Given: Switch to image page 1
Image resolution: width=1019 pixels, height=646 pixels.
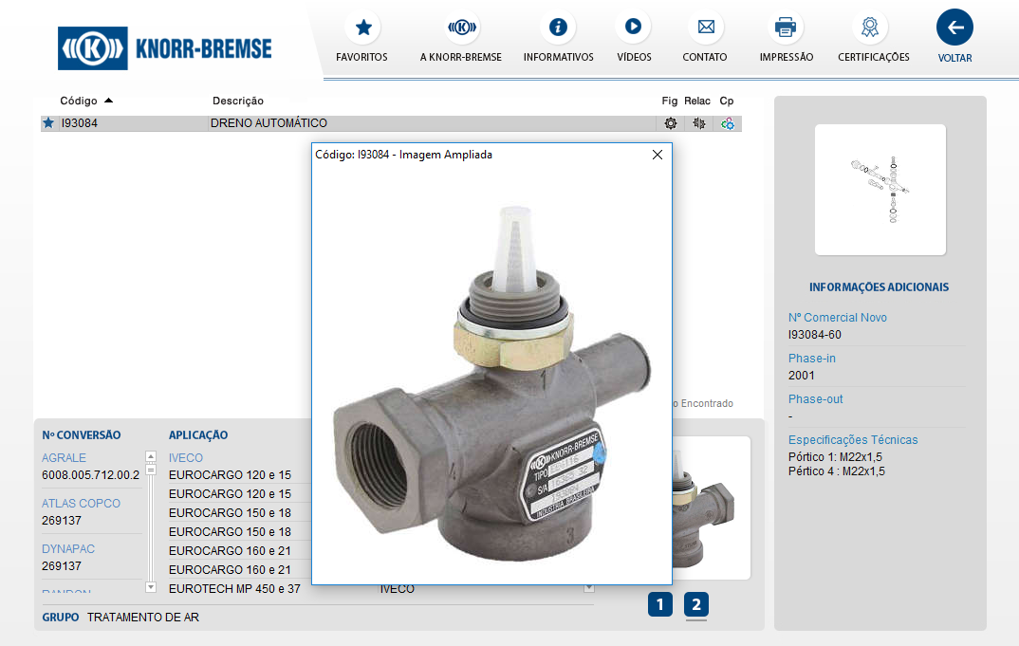Looking at the screenshot, I should pyautogui.click(x=660, y=604).
